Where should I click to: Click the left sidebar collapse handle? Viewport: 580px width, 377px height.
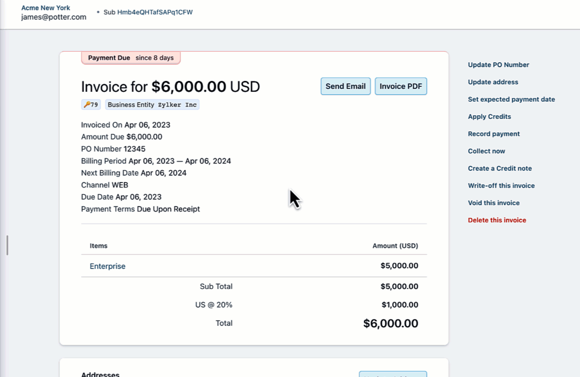(x=7, y=245)
